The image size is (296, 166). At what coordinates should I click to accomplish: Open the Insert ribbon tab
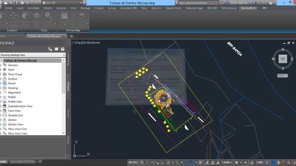[20, 8]
